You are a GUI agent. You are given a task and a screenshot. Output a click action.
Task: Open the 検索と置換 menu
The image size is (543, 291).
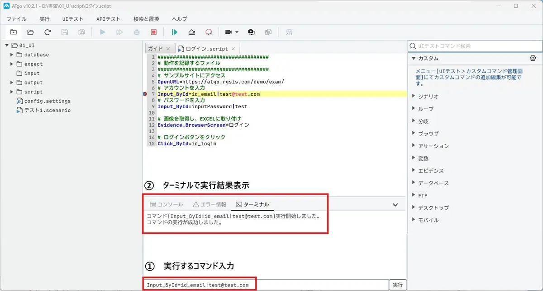tap(146, 19)
